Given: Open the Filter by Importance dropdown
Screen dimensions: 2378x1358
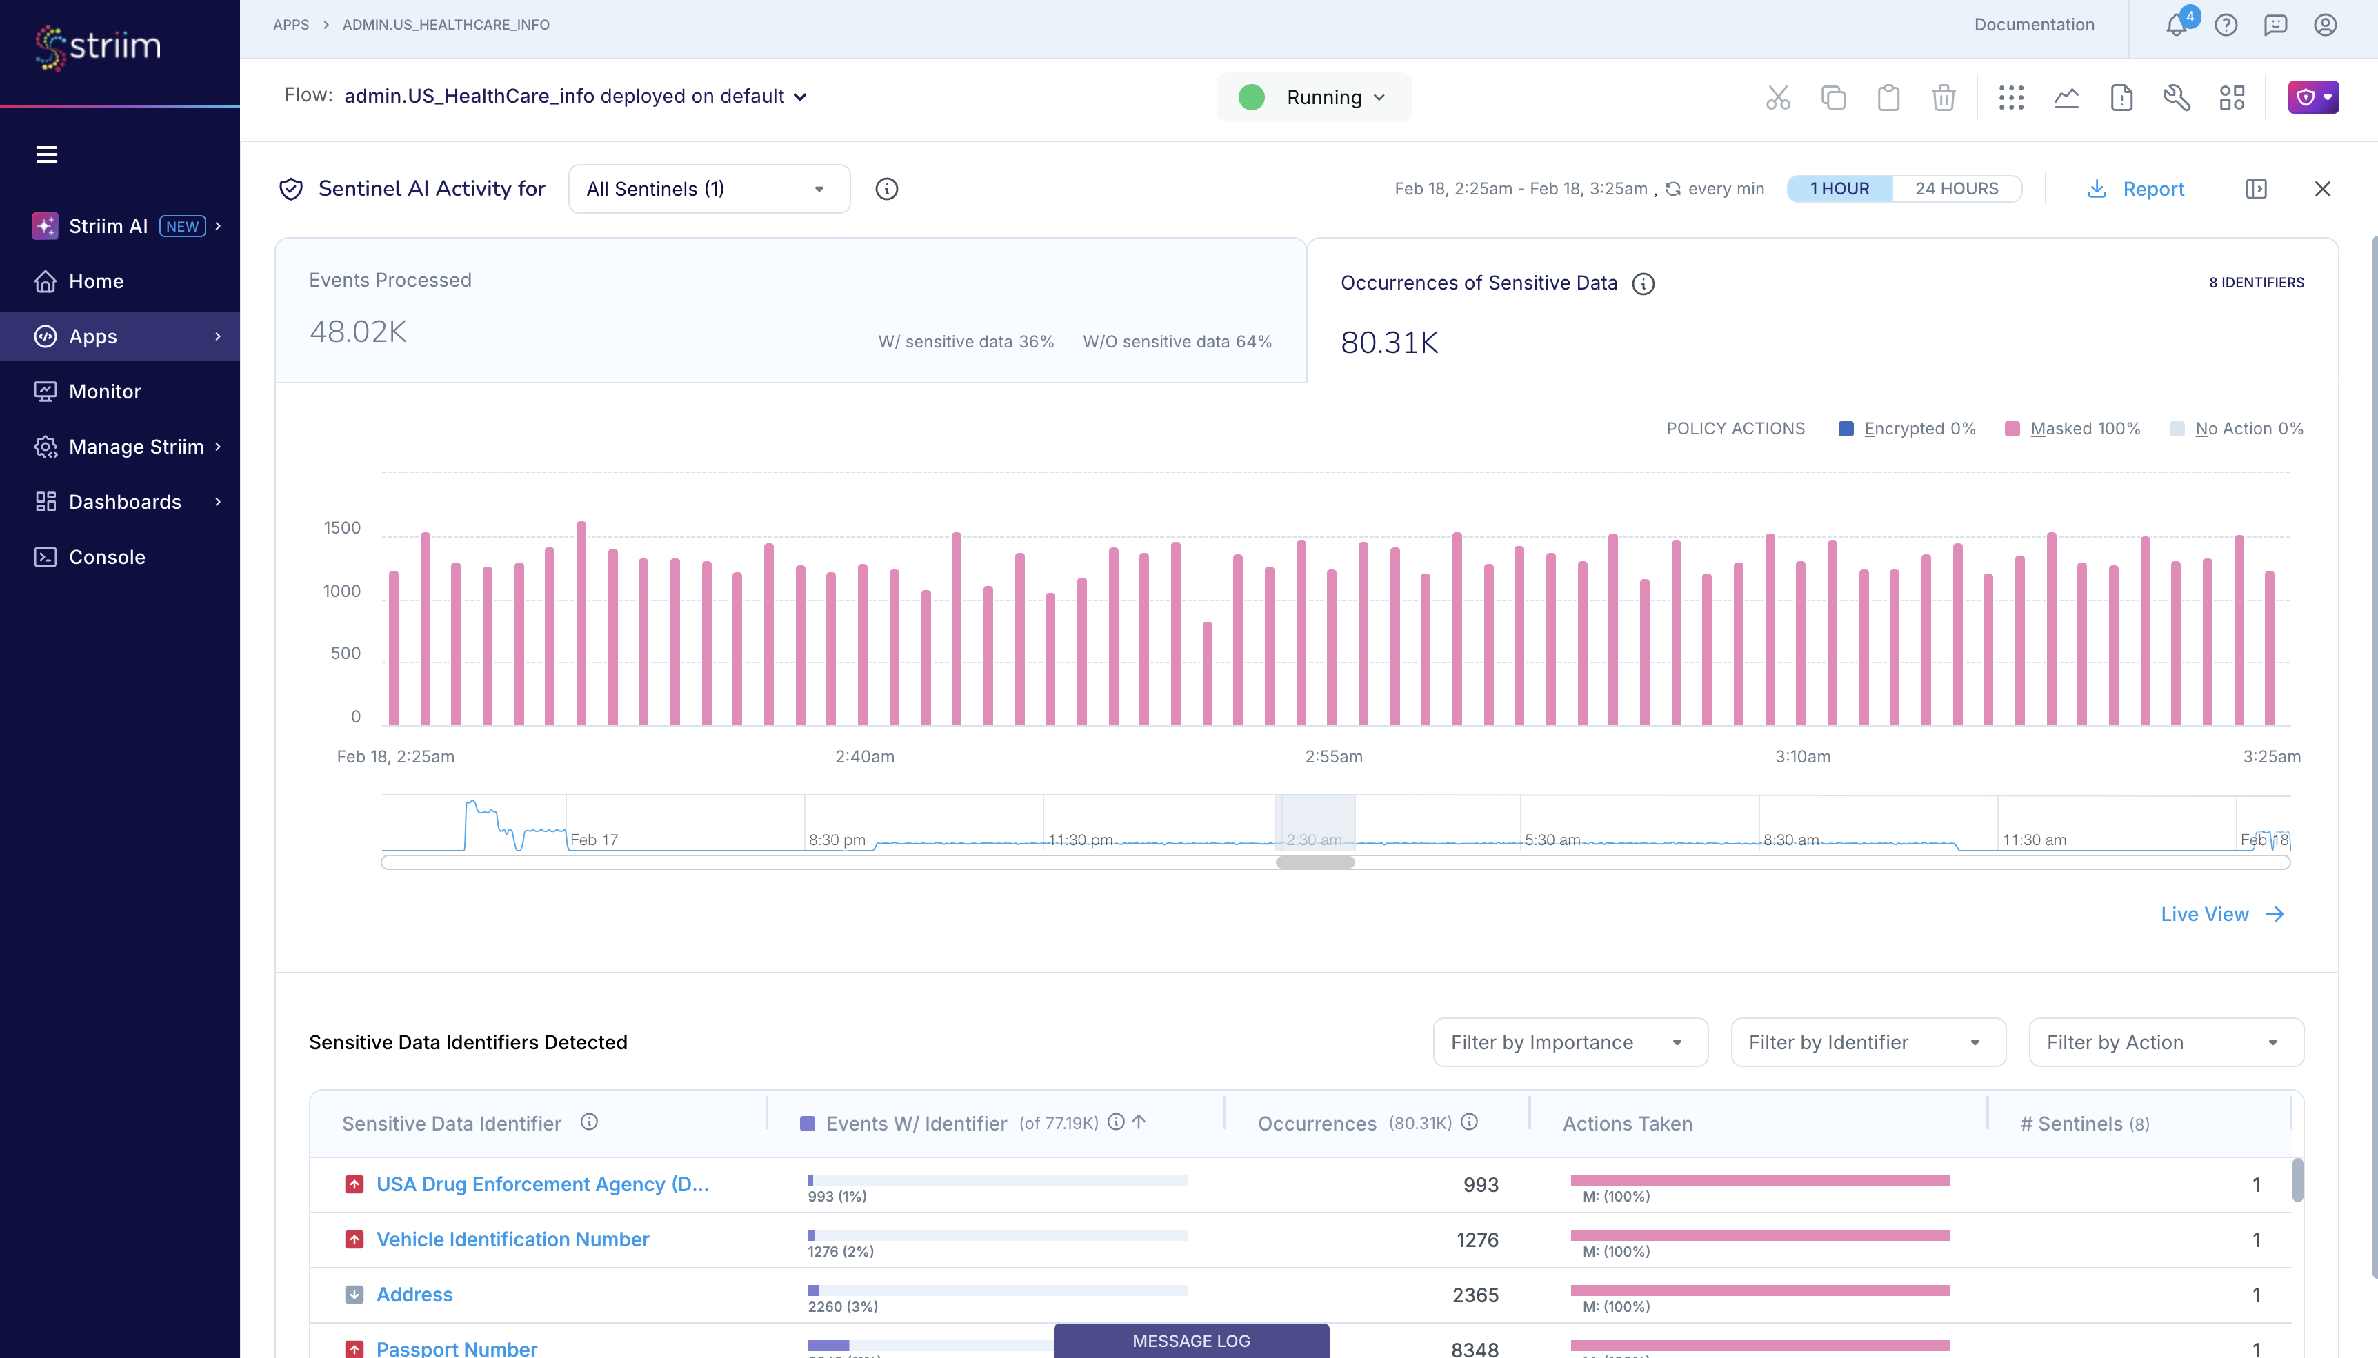Looking at the screenshot, I should [x=1568, y=1042].
